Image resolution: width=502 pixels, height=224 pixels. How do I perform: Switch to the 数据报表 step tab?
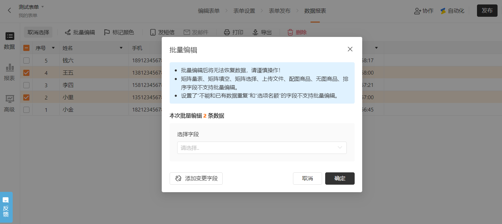(x=315, y=11)
